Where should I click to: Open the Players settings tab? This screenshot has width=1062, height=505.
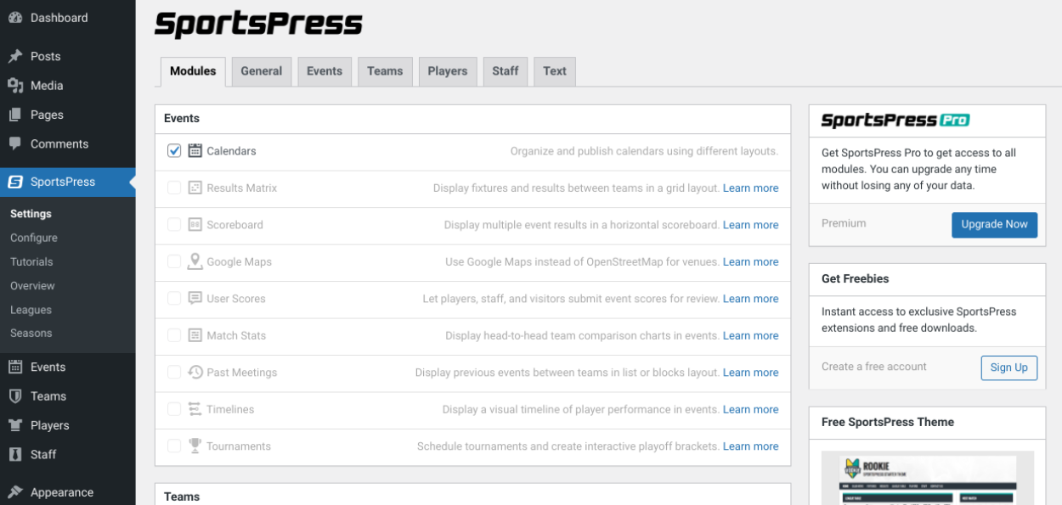pos(447,71)
